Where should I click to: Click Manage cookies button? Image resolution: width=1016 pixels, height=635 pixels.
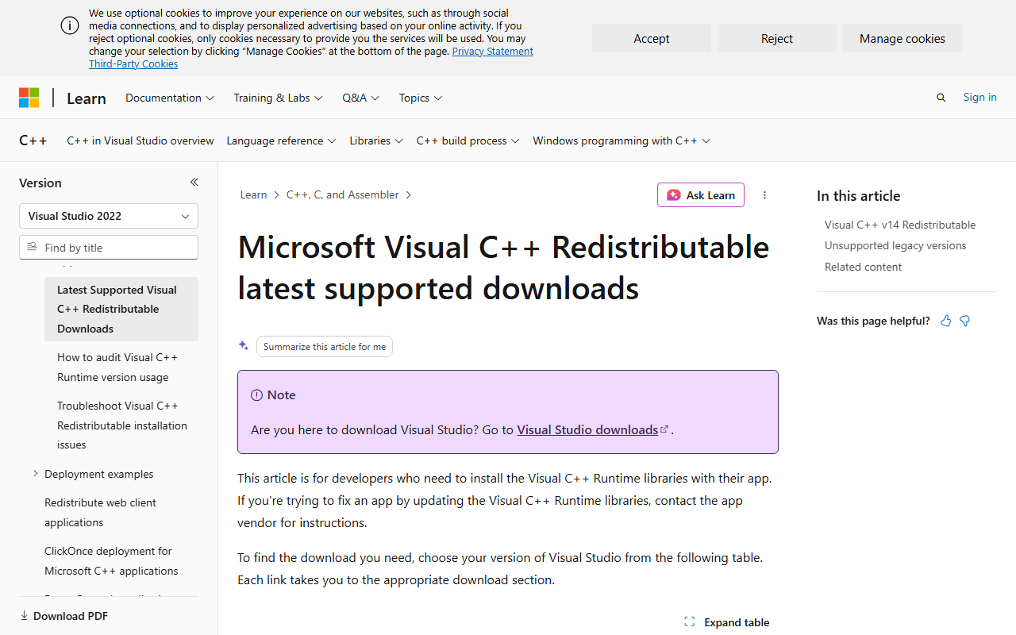point(902,38)
